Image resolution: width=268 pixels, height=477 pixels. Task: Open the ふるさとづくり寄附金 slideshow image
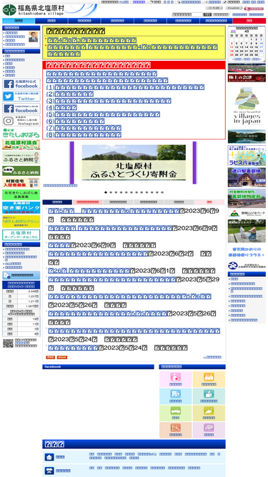(134, 162)
